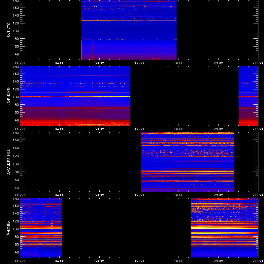This screenshot has width=264, height=264.
Task: Click 08:00 tick label under Learmonth panel
Action: [99, 129]
